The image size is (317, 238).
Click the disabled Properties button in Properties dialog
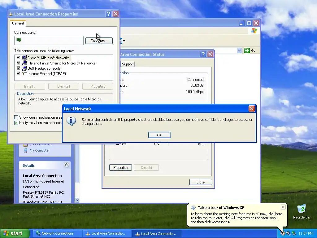tap(98, 86)
